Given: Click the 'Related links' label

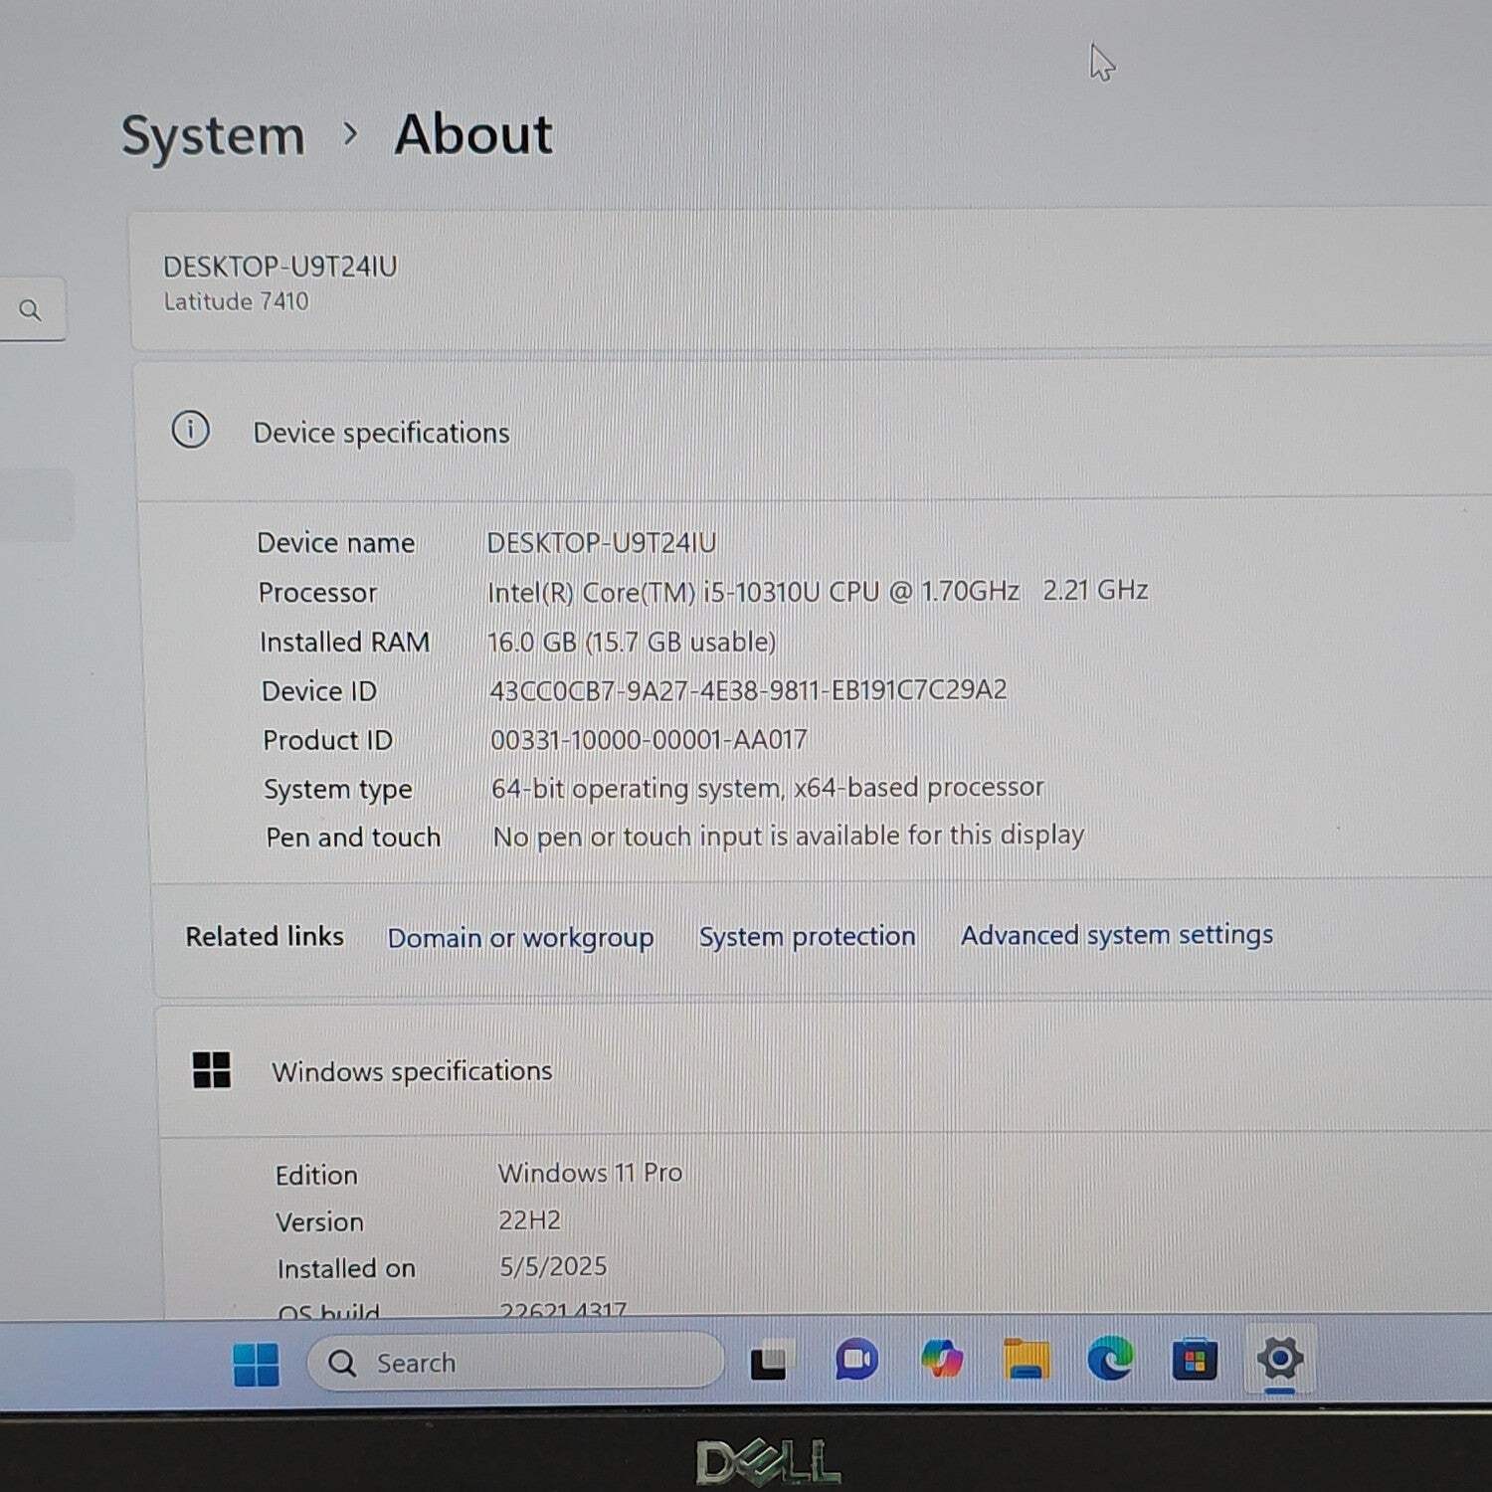Looking at the screenshot, I should [x=265, y=936].
